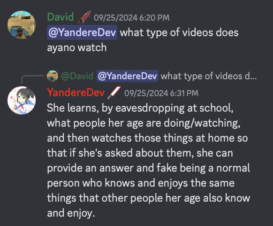Open David's large profile avatar
Viewport: 273px width, 226px height.
(x=22, y=25)
